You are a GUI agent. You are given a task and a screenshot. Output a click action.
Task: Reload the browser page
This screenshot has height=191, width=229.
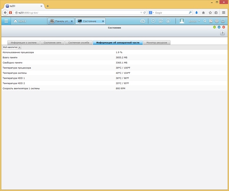144,13
